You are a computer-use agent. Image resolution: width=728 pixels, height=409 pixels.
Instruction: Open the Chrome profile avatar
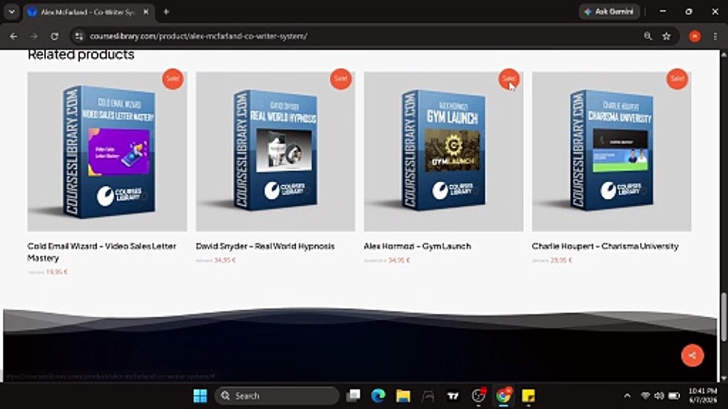point(694,36)
